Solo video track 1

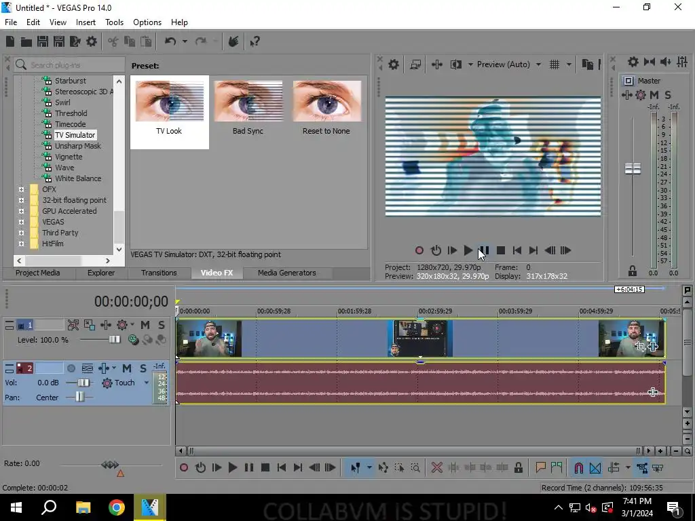coord(162,325)
